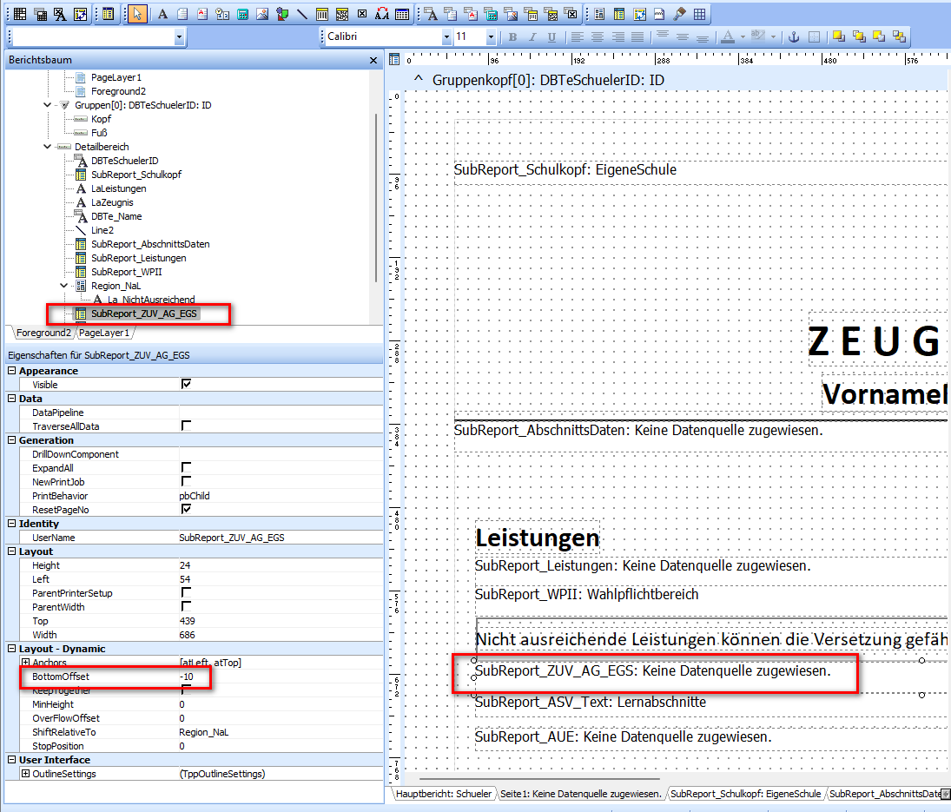Click the paintbrush format icon

click(x=679, y=14)
